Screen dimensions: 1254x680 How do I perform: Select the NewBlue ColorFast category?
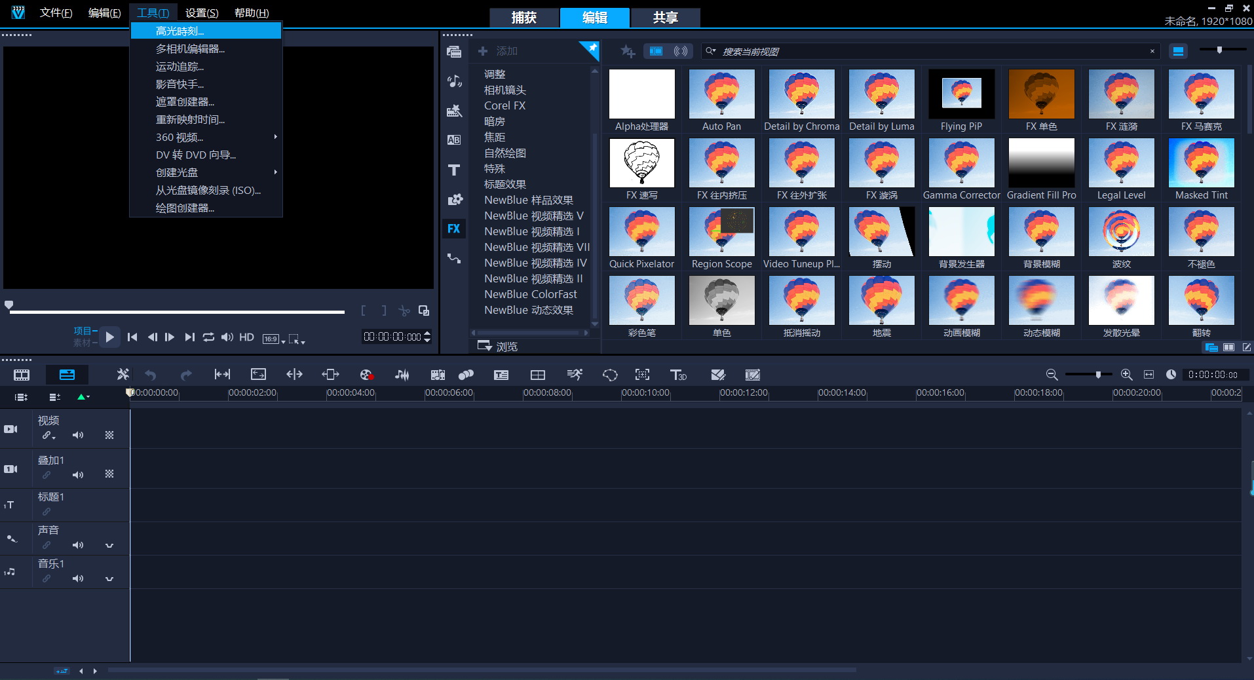531,294
